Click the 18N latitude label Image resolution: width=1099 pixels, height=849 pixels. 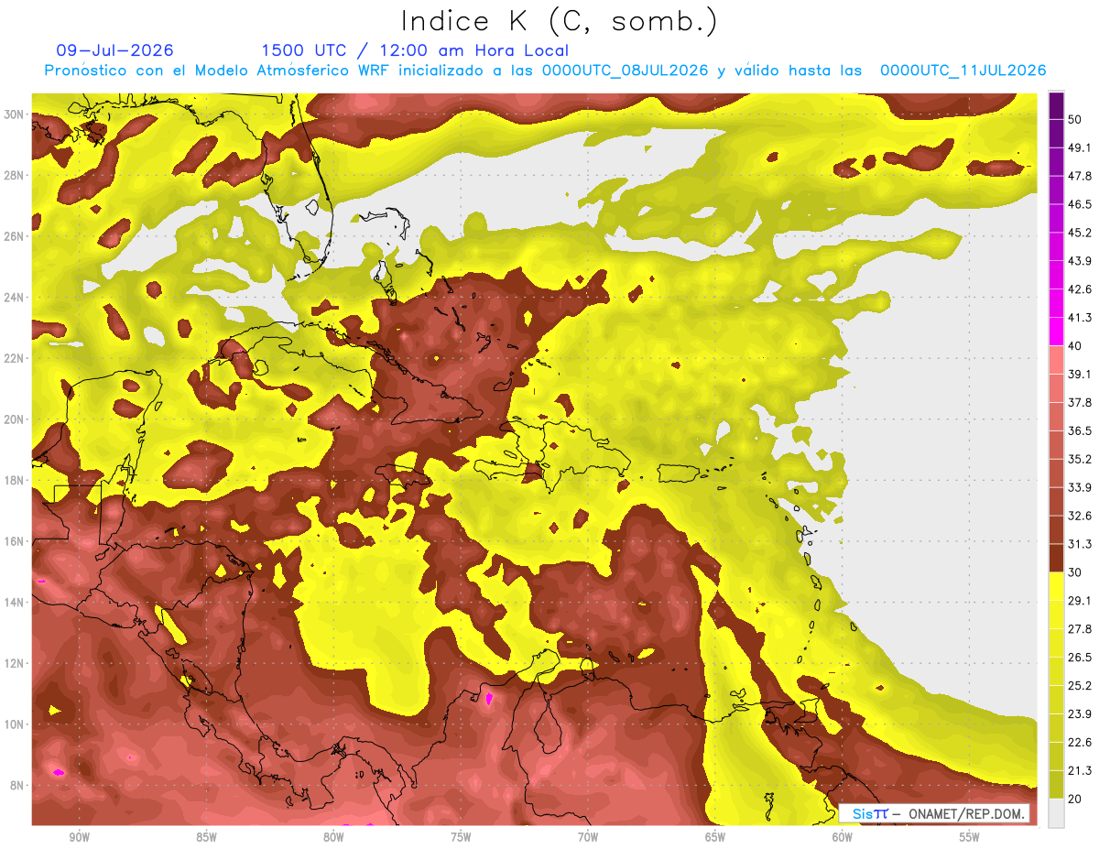point(15,480)
